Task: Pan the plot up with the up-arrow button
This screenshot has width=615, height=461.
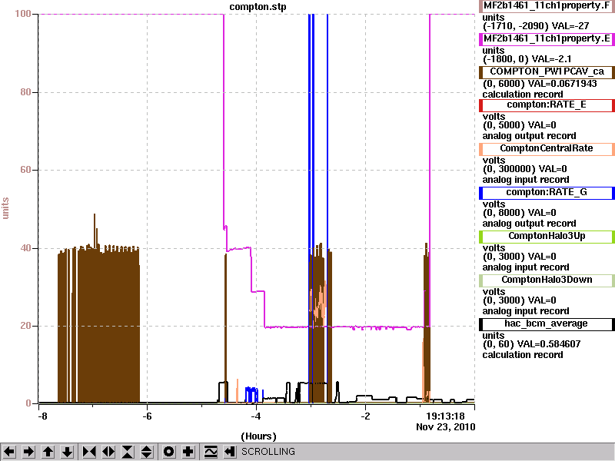Action: (48, 452)
